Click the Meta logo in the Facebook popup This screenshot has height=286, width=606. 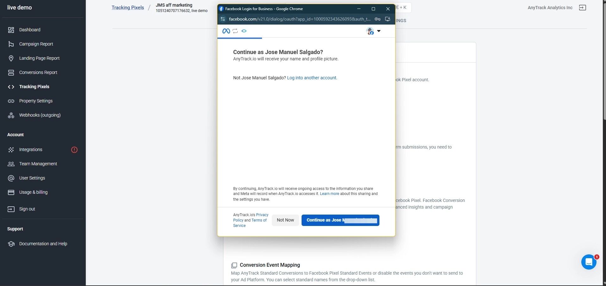coord(226,31)
